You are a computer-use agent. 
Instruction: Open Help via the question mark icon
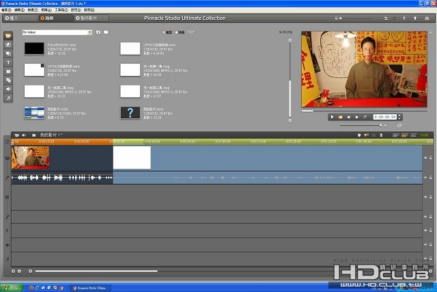(x=404, y=18)
